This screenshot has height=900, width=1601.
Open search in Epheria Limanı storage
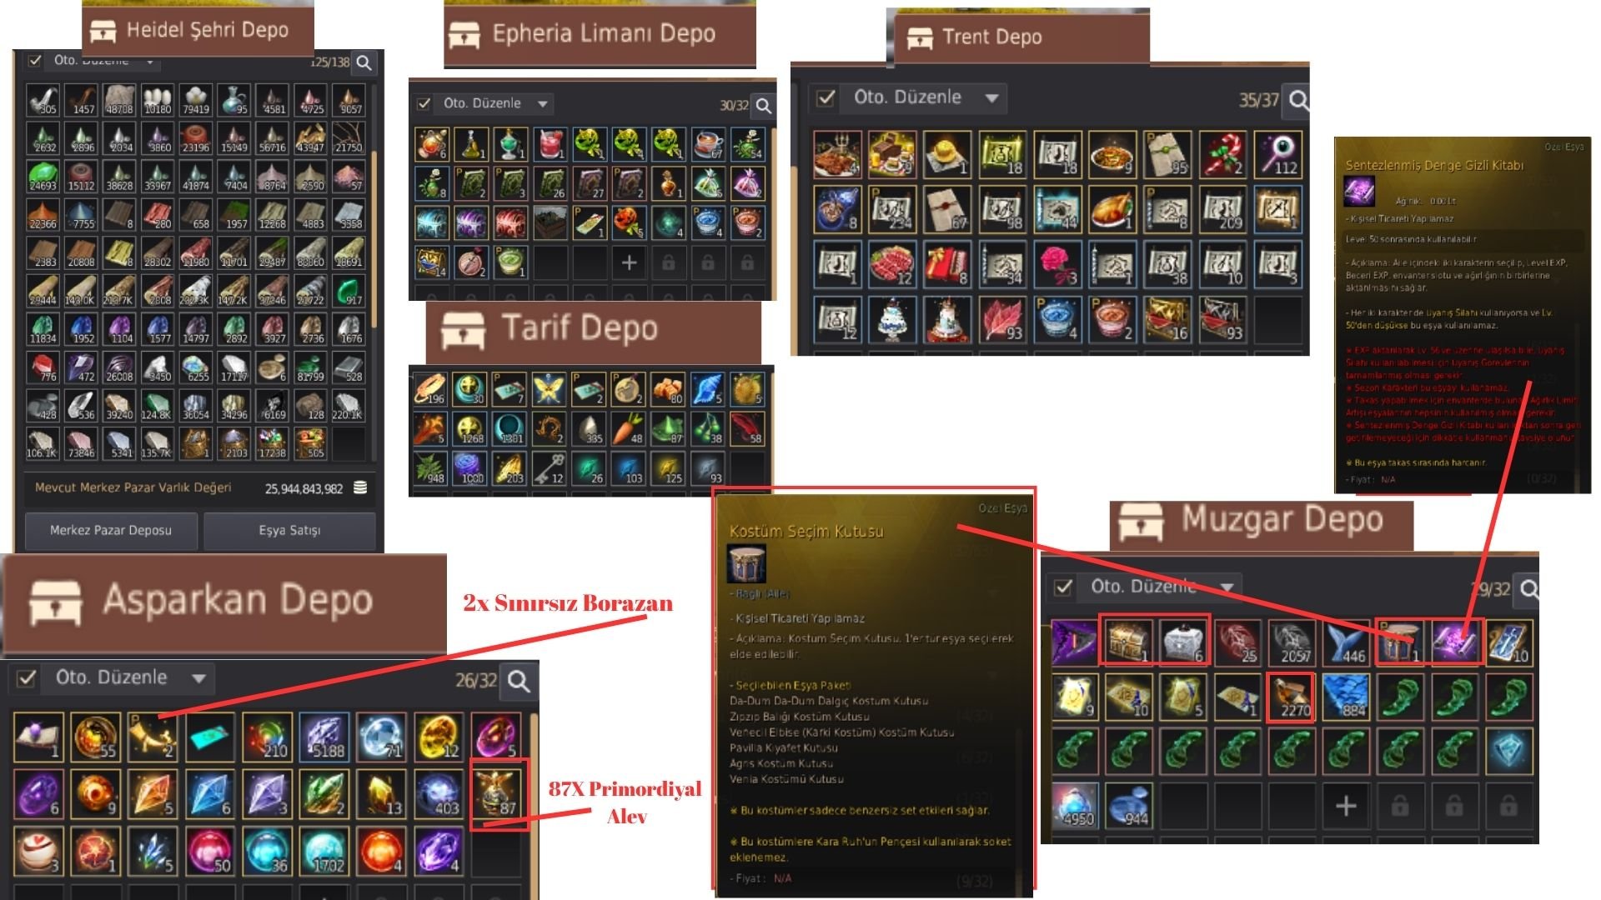763,106
